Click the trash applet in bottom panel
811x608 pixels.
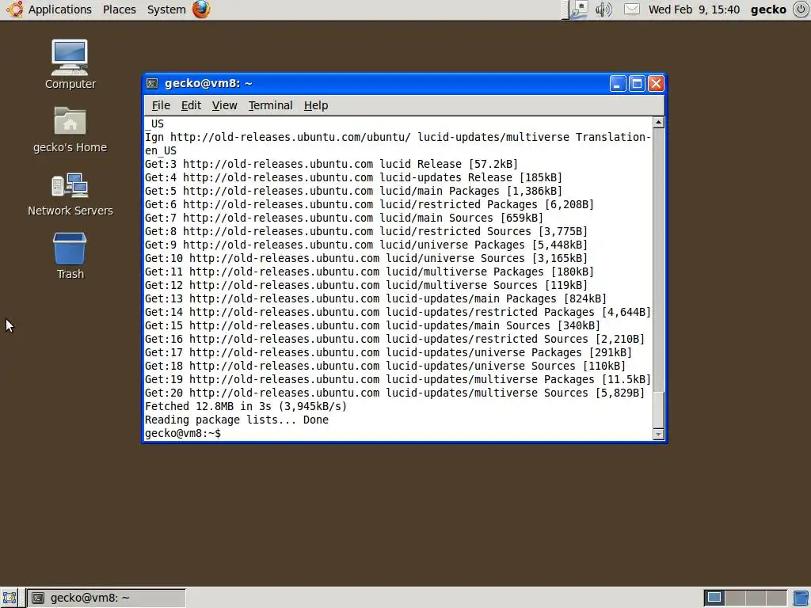pos(801,598)
